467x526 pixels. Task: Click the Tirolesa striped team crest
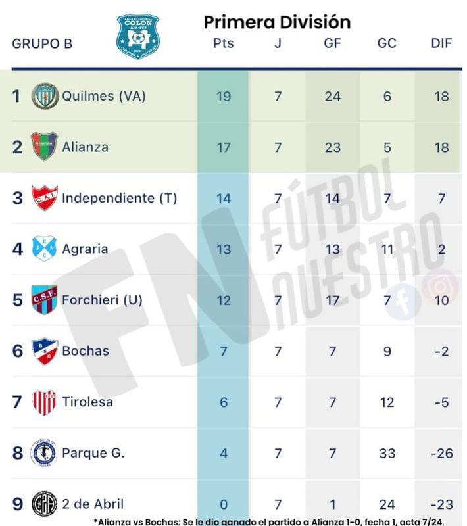pos(45,402)
